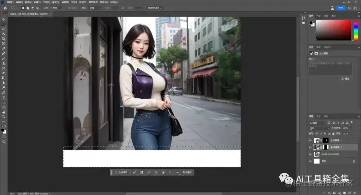The image size is (361, 195).
Task: Click the Deselect button in contextual task bar
Action: tap(187, 172)
